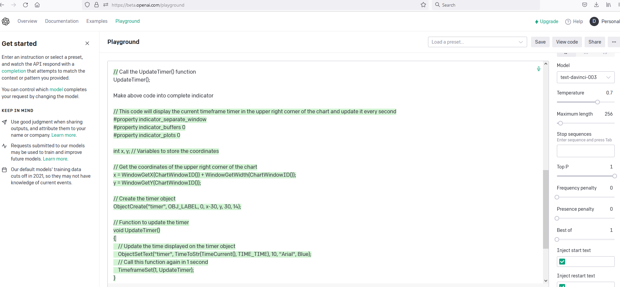Screen dimensions: 620x287
Task: Open the text-davinci-003 model dropdown
Action: (585, 77)
